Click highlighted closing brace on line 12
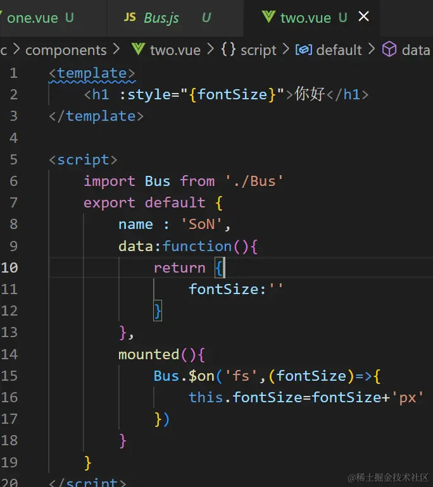Viewport: 433px width, 487px height. click(158, 311)
